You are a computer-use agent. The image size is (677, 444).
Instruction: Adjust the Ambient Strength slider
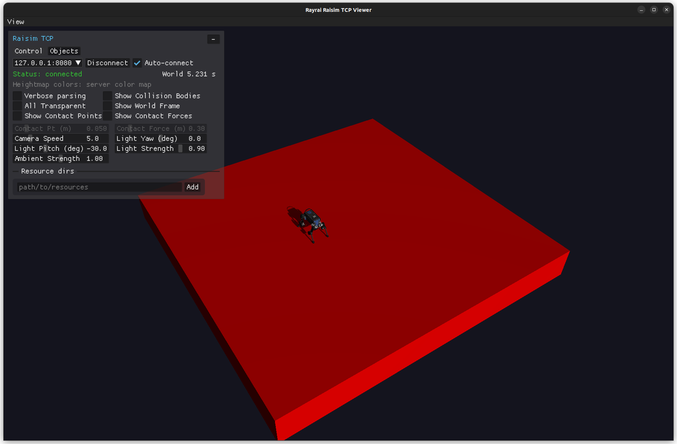pos(60,158)
